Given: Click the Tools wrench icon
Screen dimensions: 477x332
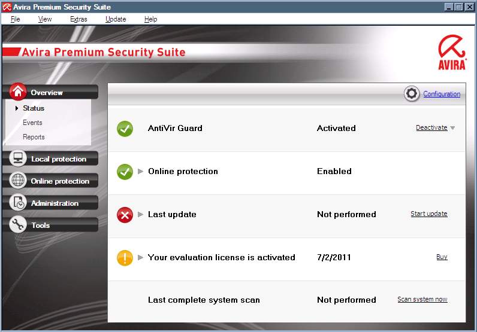Looking at the screenshot, I should [x=19, y=225].
